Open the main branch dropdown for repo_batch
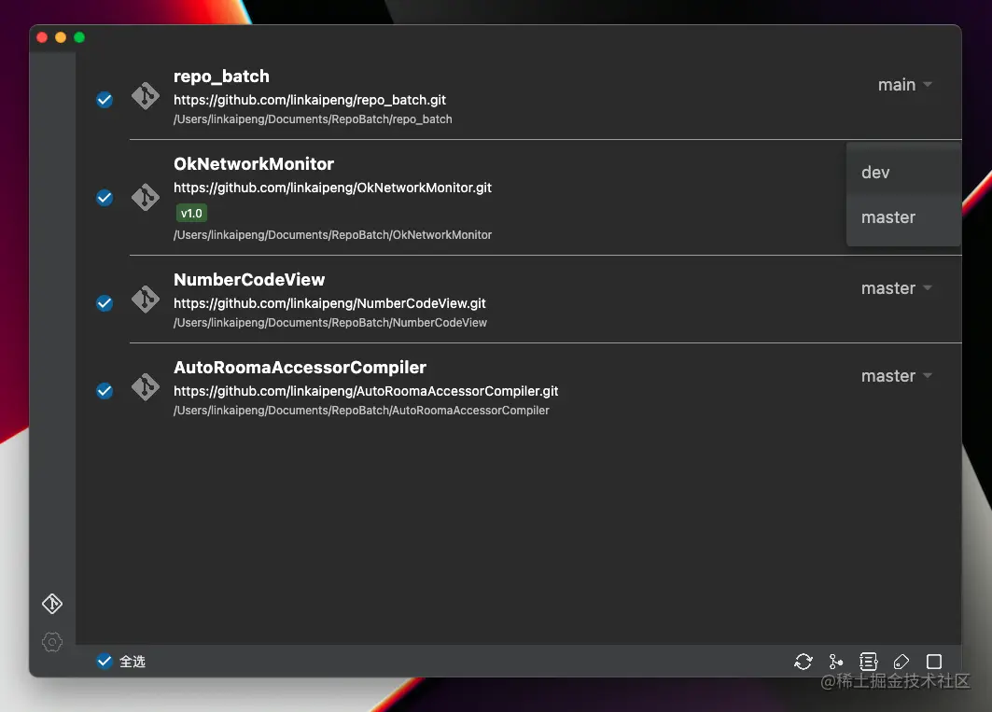The height and width of the screenshot is (712, 992). pyautogui.click(x=904, y=85)
